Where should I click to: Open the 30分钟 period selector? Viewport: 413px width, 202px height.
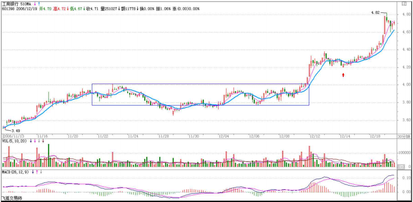[x=404, y=137]
